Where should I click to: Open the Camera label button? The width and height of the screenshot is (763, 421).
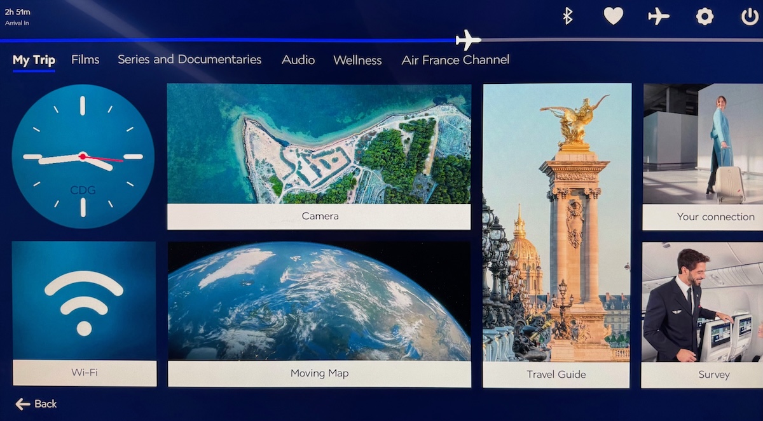point(319,217)
